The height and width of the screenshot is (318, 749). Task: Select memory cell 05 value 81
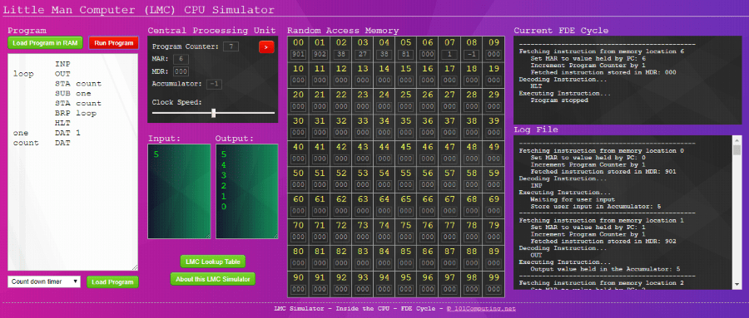[406, 54]
